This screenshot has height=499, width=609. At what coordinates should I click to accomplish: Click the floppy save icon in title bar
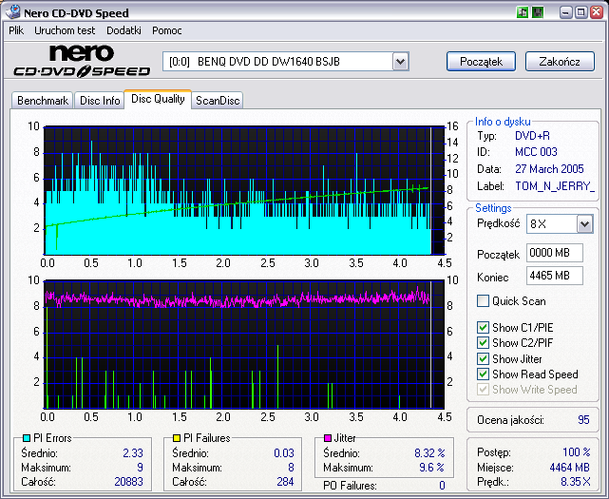pyautogui.click(x=538, y=12)
